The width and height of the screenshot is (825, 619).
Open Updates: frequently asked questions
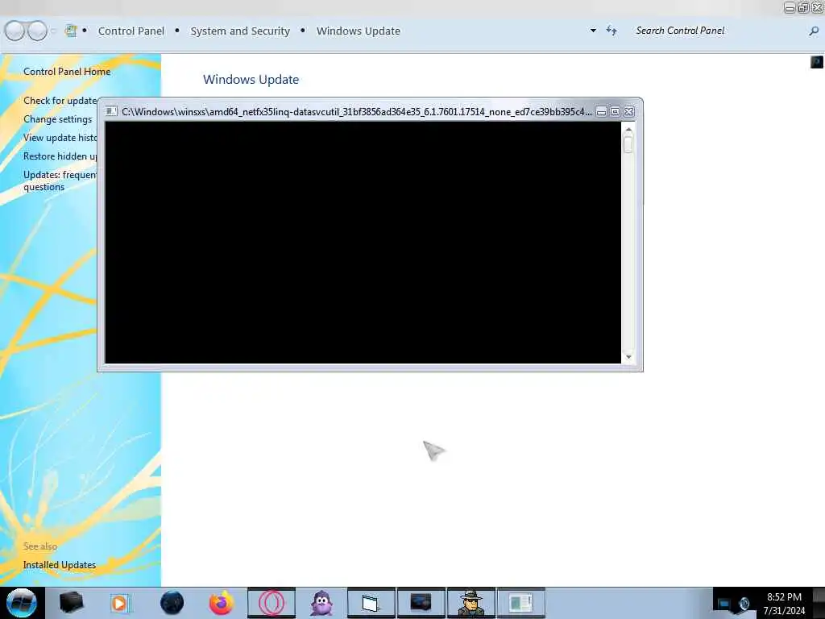[60, 181]
